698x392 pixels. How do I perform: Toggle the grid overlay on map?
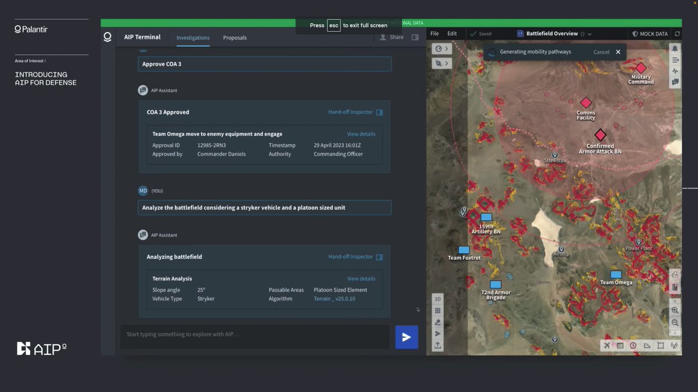[x=438, y=311]
